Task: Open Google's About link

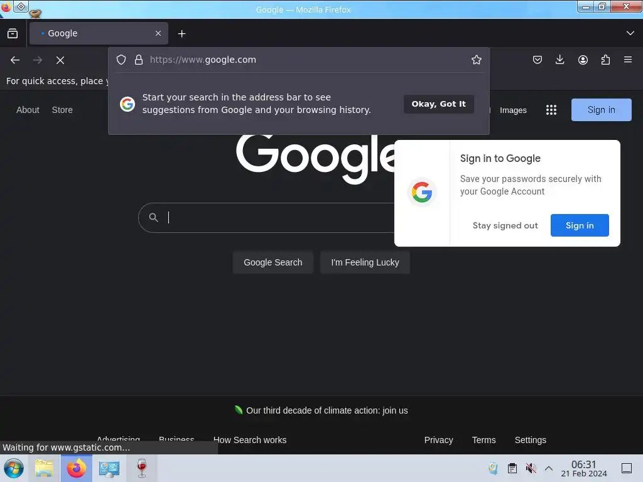Action: point(28,110)
